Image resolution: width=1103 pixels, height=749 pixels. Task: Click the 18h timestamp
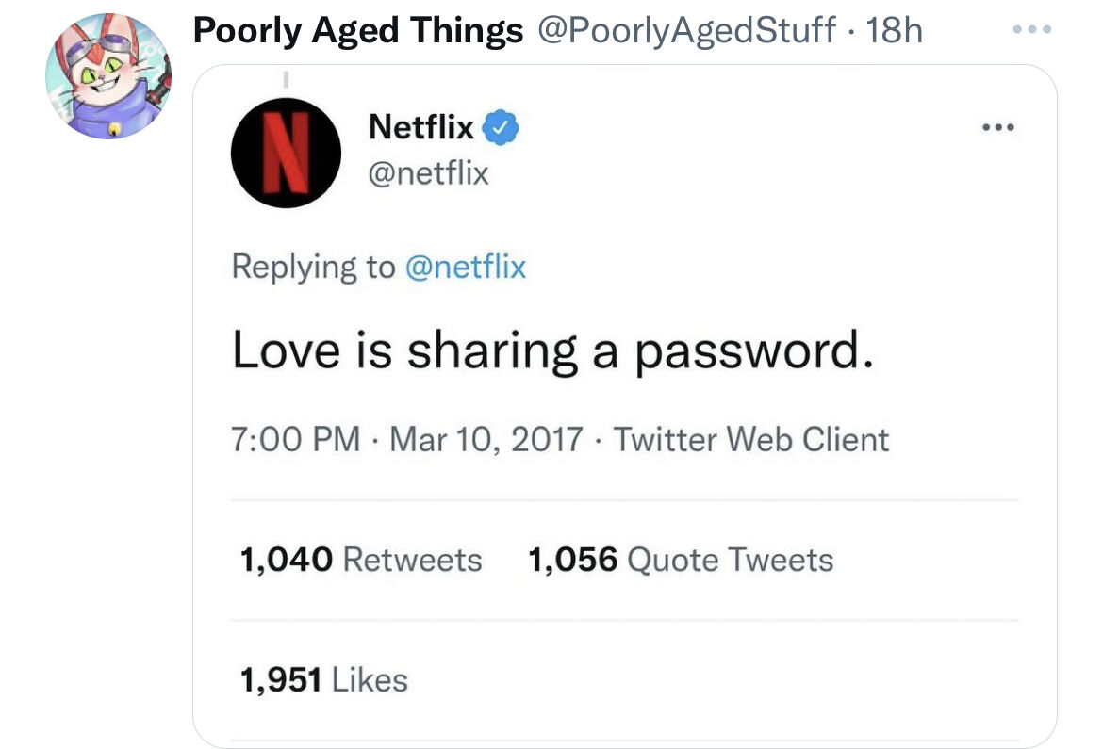[893, 31]
